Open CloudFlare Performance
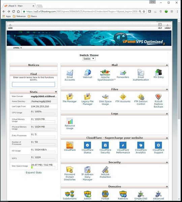This screenshot has width=182, height=202. point(123,148)
